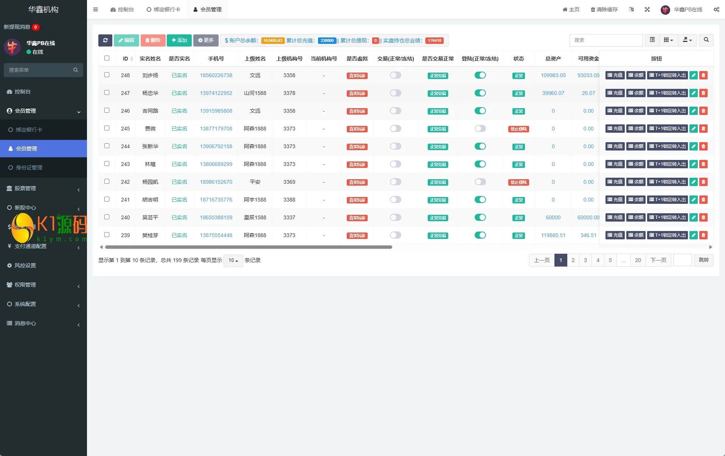Switch to the 绑定银行卡 tab
This screenshot has width=725, height=456.
pyautogui.click(x=163, y=9)
